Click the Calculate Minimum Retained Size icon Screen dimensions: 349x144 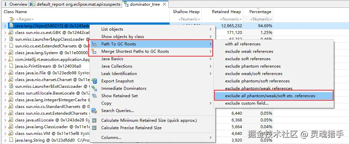(x=94, y=120)
